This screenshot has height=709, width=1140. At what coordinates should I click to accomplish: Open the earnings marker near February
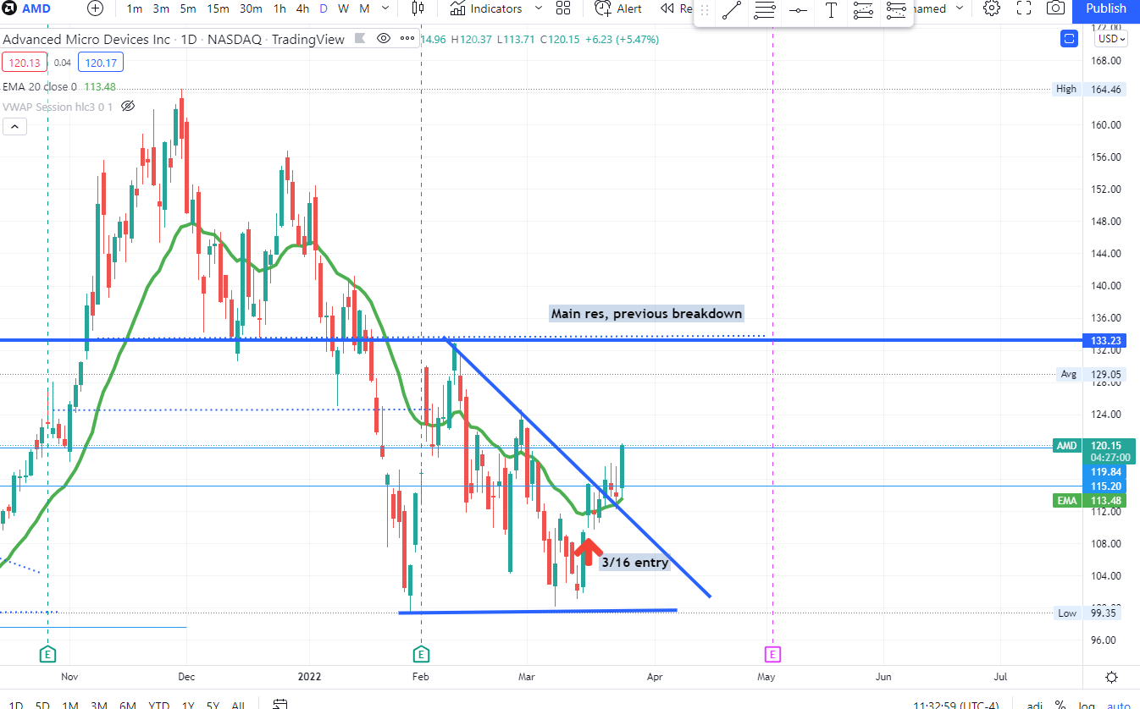point(421,654)
